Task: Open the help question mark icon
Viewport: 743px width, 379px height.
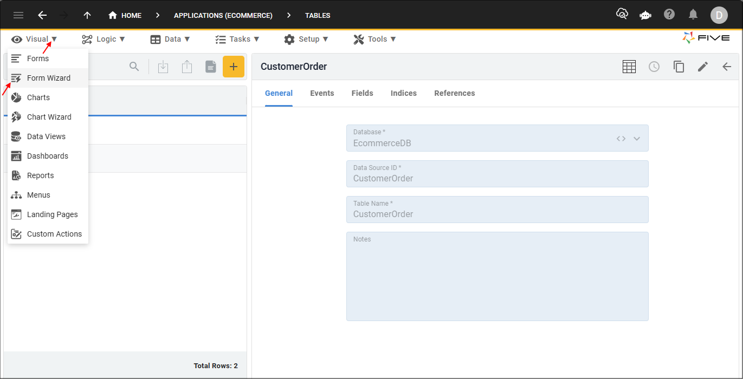Action: point(669,14)
